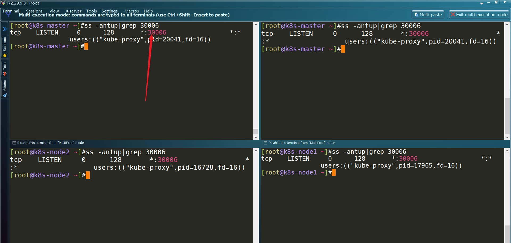The image size is (511, 243).
Task: Click the cursor in top-right k8s-master prompt
Action: [343, 49]
